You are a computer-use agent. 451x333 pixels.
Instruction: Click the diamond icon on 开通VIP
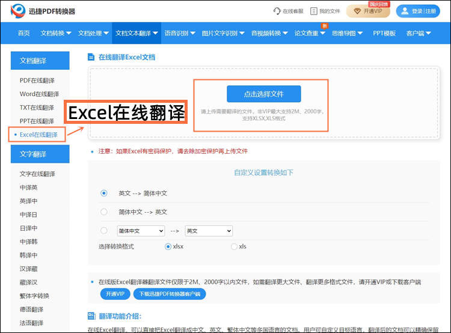tap(357, 11)
